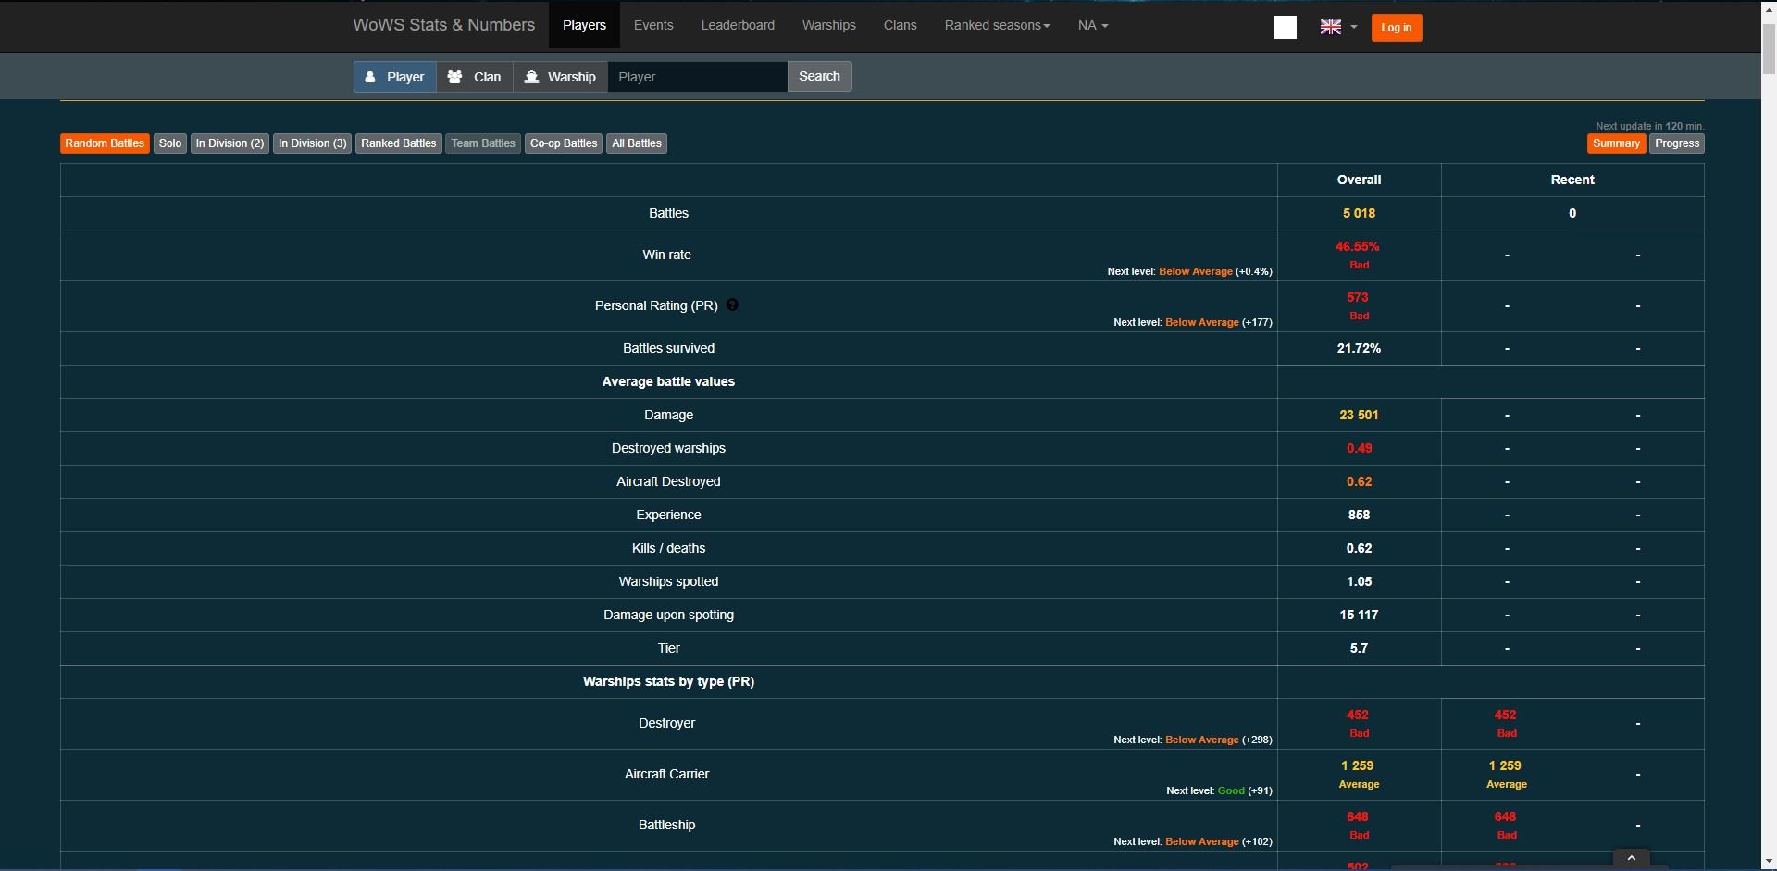Viewport: 1777px width, 871px height.
Task: Open the Ranked seasons dropdown menu
Action: coord(997,25)
